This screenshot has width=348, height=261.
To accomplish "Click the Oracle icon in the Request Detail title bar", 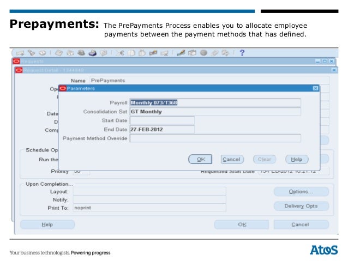I will (x=19, y=70).
